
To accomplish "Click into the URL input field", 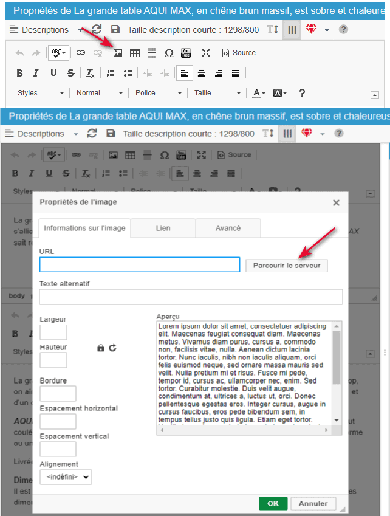I will pyautogui.click(x=140, y=265).
